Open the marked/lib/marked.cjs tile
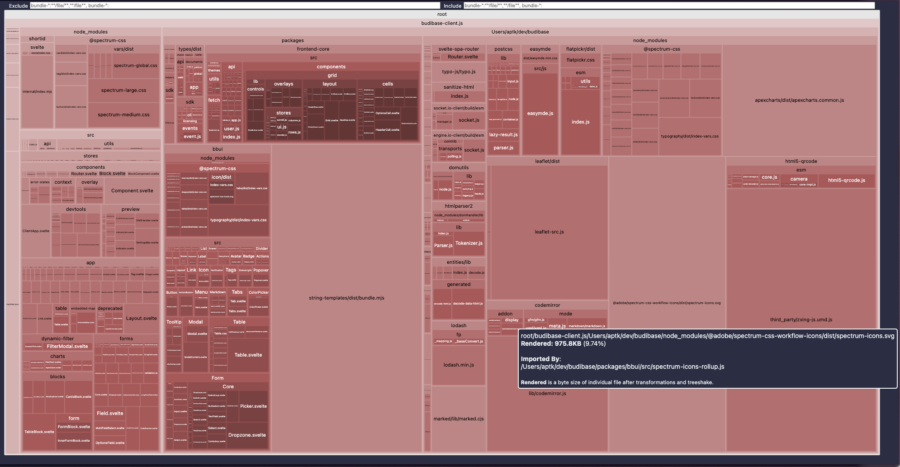900x467 pixels. click(x=458, y=419)
